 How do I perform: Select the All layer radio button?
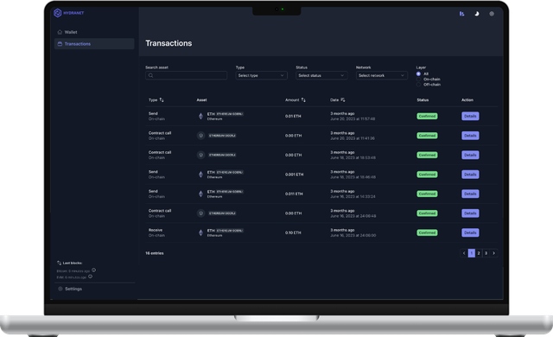tap(418, 74)
